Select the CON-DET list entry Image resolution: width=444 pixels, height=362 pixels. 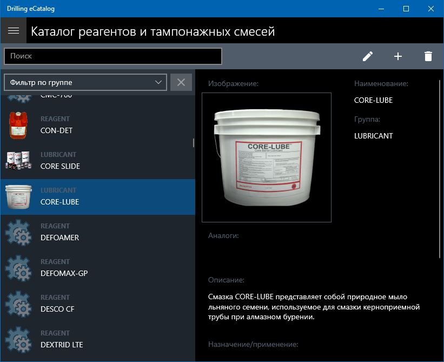[98, 125]
